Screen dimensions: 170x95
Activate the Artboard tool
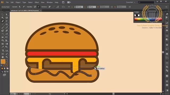click(3, 54)
